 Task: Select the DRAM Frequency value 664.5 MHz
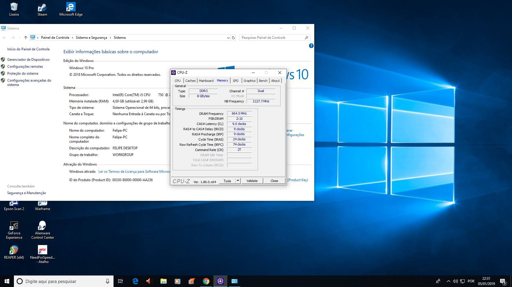(x=239, y=114)
